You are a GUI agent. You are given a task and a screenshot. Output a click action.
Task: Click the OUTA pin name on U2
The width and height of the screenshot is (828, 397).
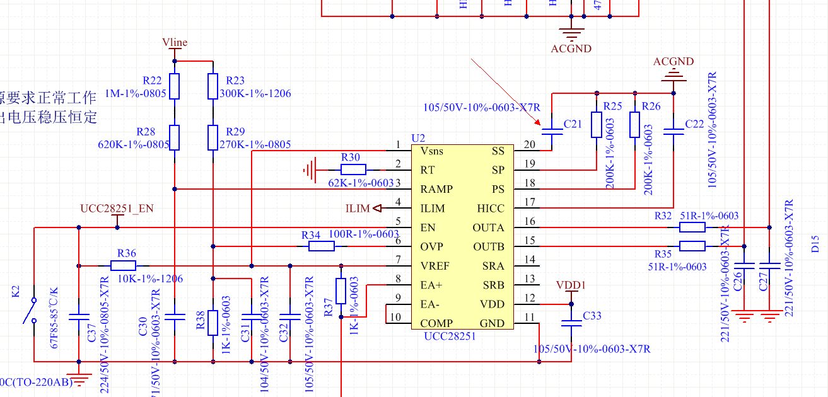[489, 227]
